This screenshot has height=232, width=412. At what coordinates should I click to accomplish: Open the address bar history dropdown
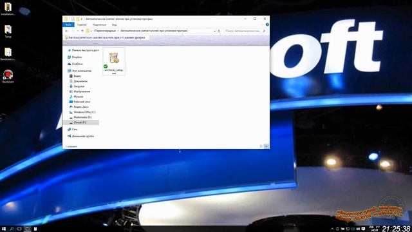tap(214, 31)
